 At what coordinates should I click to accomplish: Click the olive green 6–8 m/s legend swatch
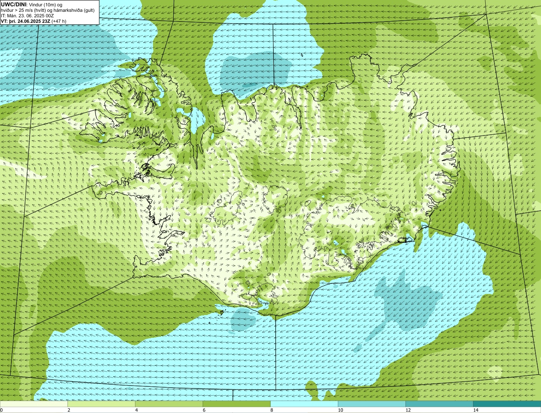pos(237,404)
